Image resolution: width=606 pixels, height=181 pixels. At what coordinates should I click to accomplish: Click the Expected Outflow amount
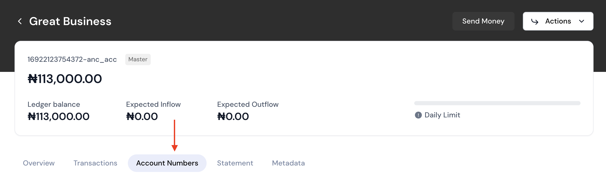click(x=233, y=117)
